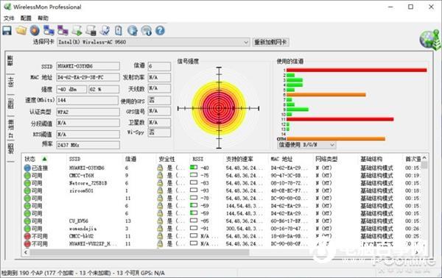The width and height of the screenshot is (442, 278).
Task: Open the 文件 menu
Action: 9,18
